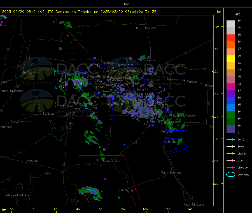Click the Nihuil location label

(x=66, y=128)
